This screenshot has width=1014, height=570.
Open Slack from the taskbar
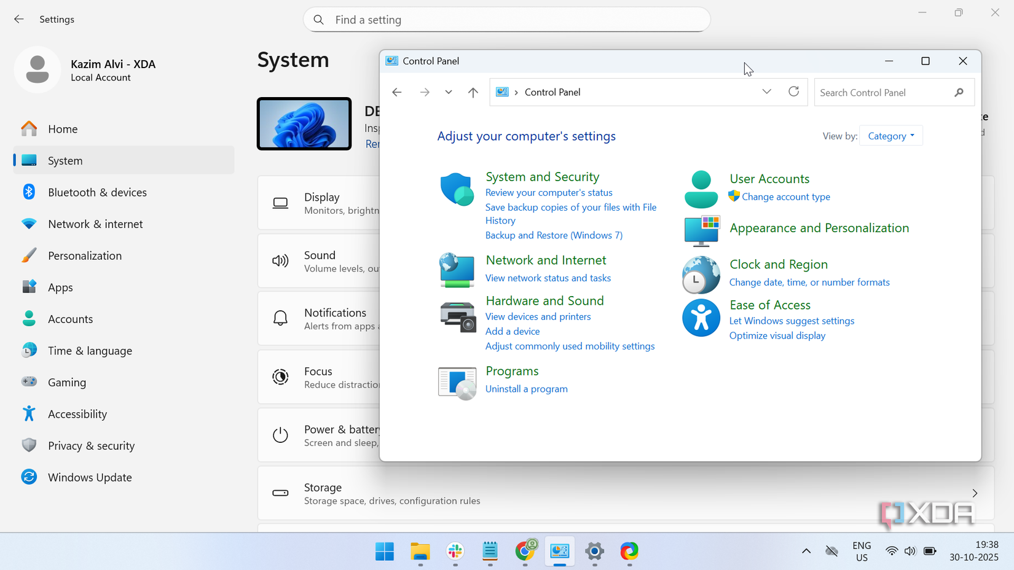click(455, 552)
